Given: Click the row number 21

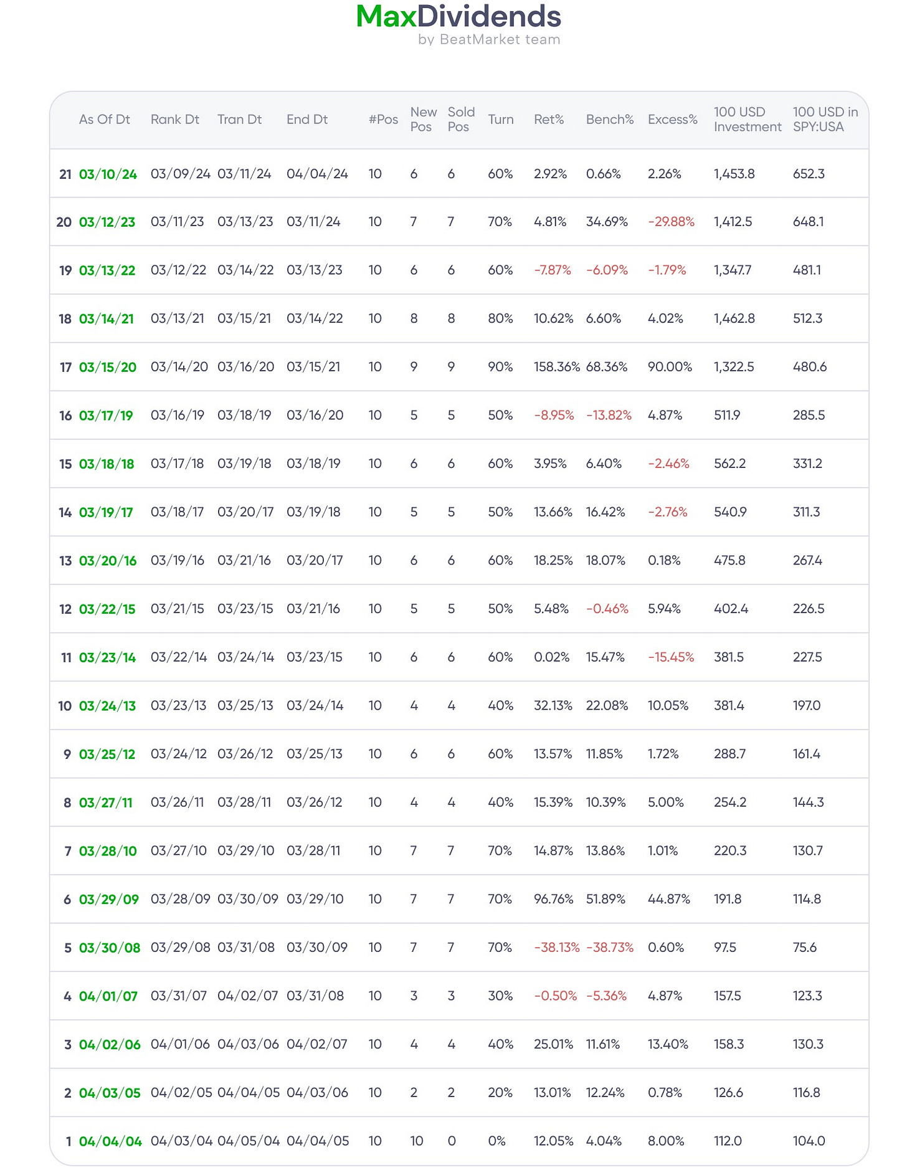Looking at the screenshot, I should pos(65,174).
